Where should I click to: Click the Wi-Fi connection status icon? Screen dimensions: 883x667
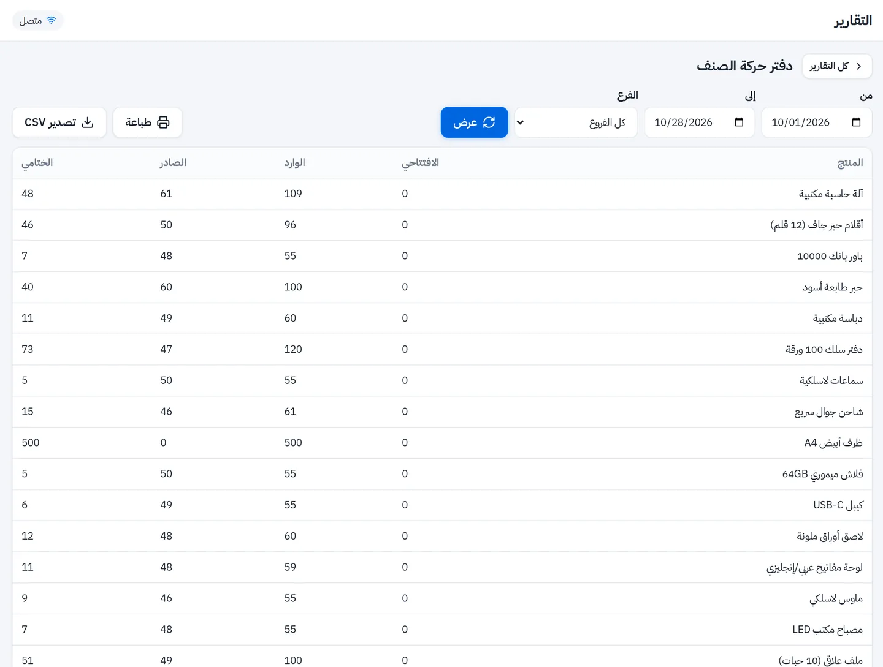click(x=52, y=20)
